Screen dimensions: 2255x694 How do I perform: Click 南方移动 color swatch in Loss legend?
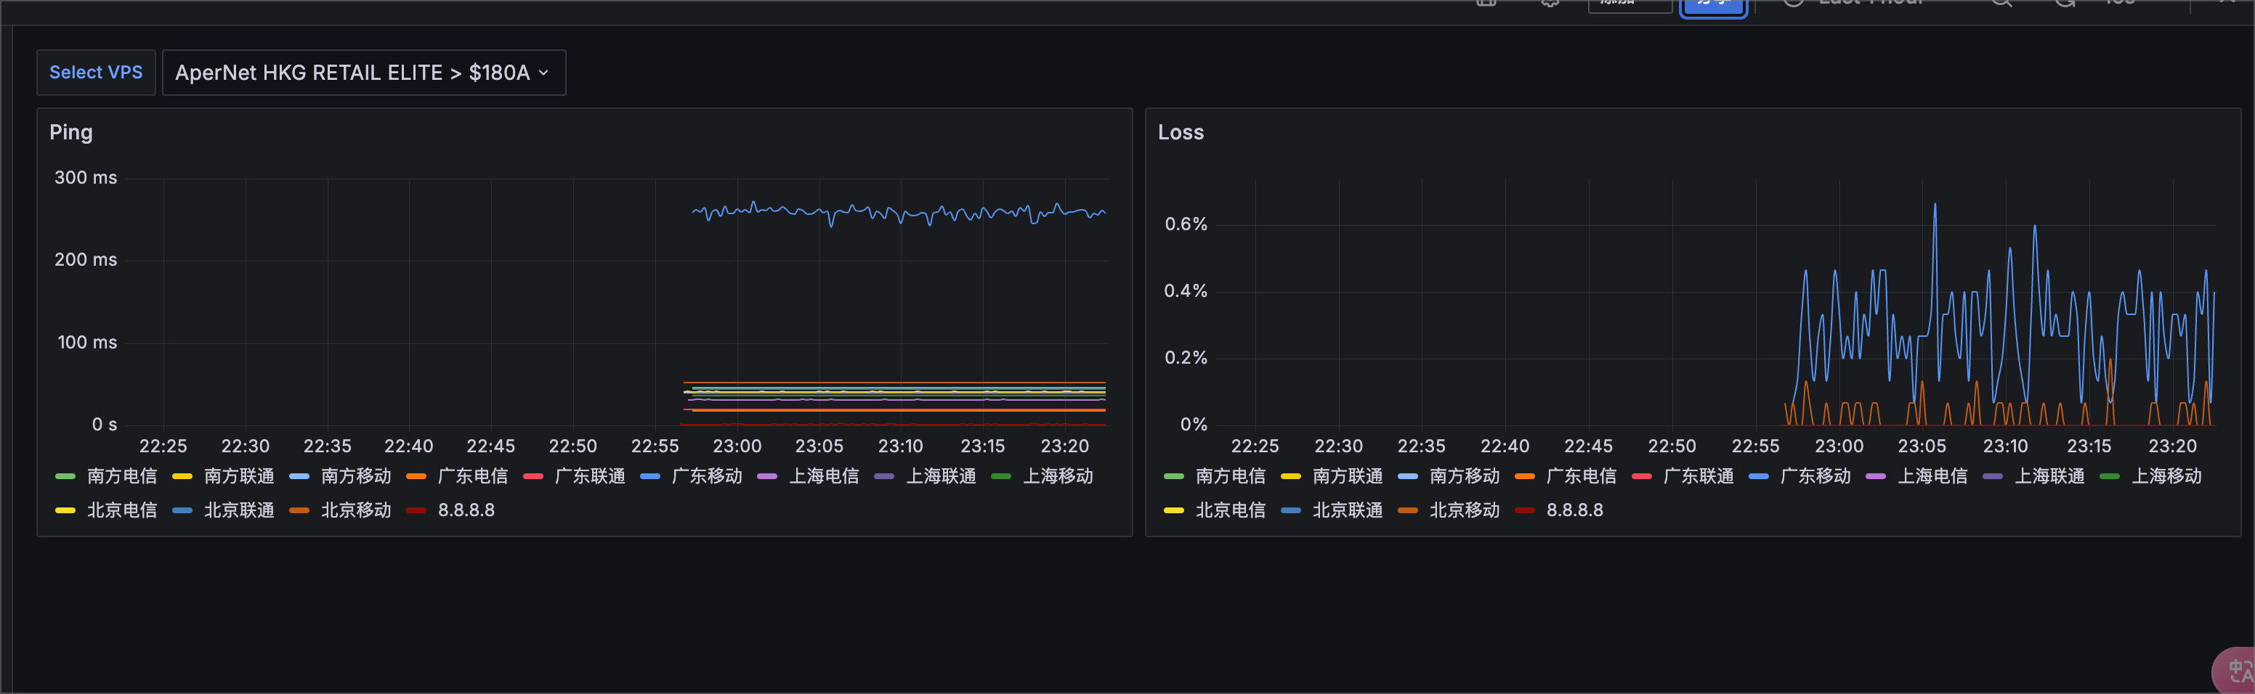click(1408, 476)
